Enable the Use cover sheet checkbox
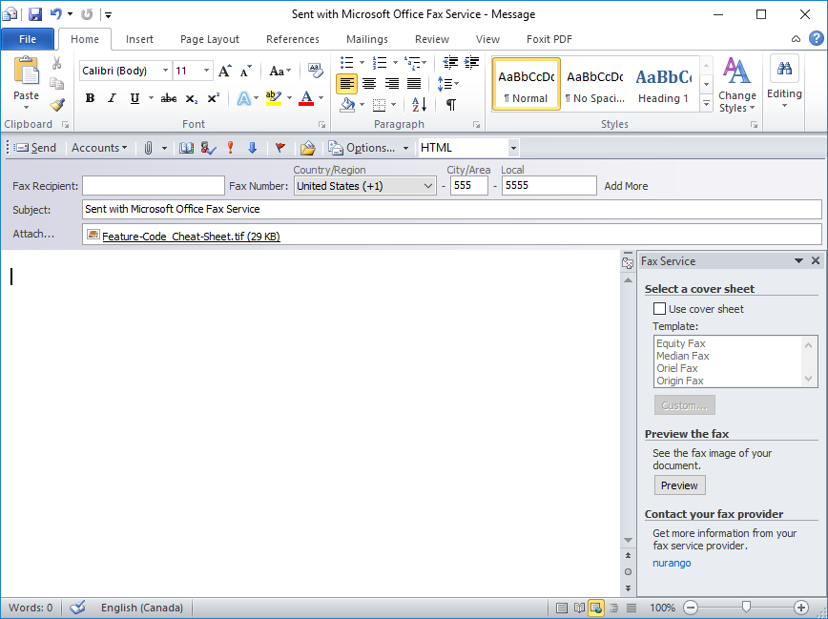This screenshot has height=619, width=828. (x=659, y=308)
